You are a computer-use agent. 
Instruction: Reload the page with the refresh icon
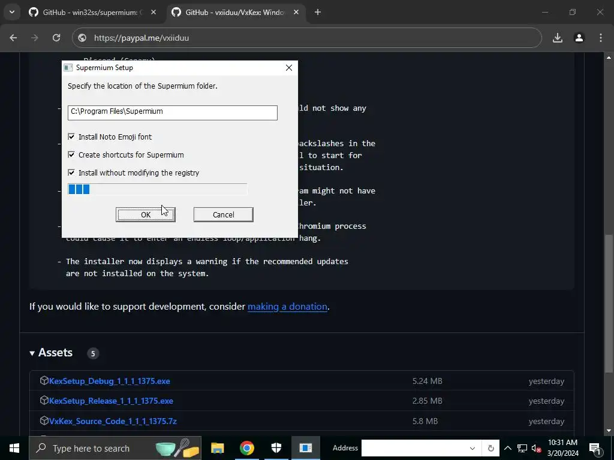tap(56, 38)
